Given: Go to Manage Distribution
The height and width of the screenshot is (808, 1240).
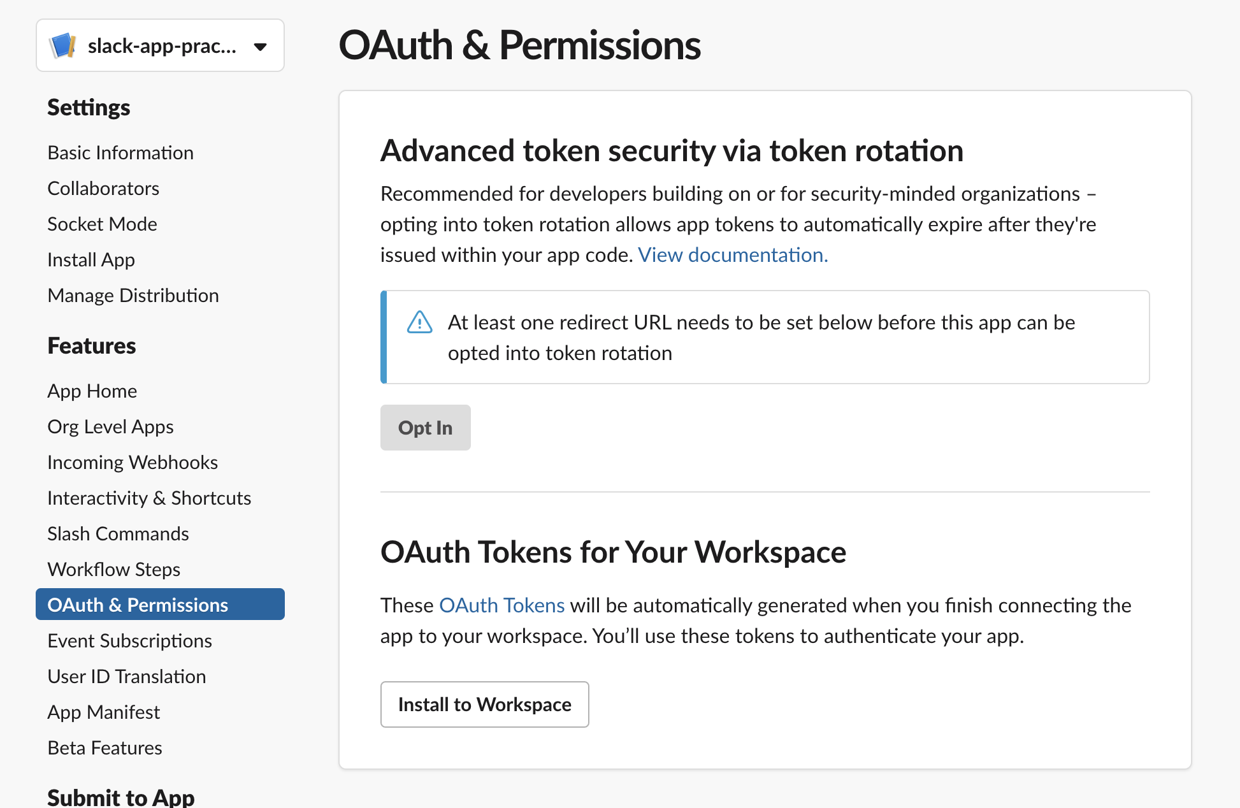Looking at the screenshot, I should point(133,295).
